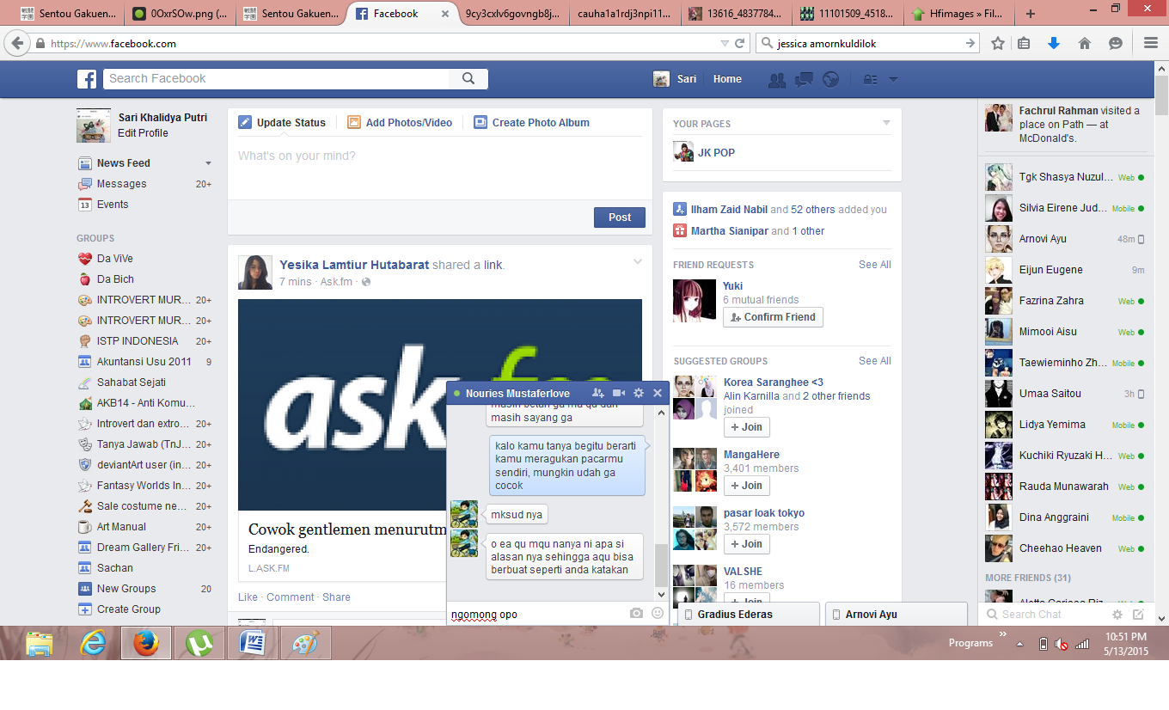Open uTorrent from the taskbar

click(199, 643)
